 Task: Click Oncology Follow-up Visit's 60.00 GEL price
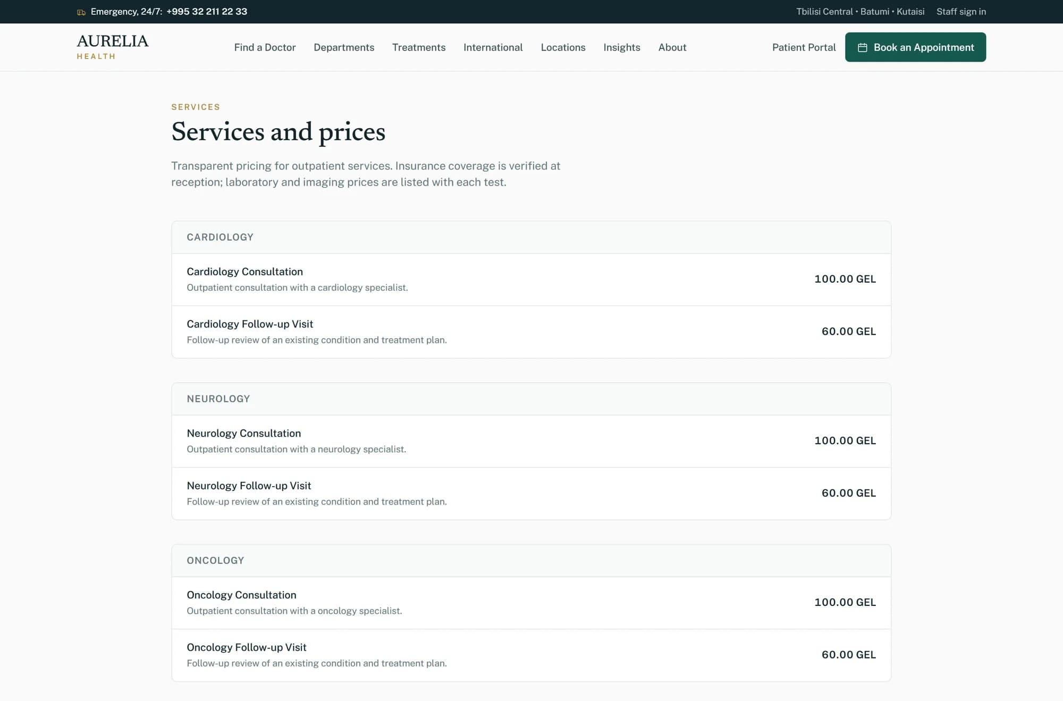849,654
